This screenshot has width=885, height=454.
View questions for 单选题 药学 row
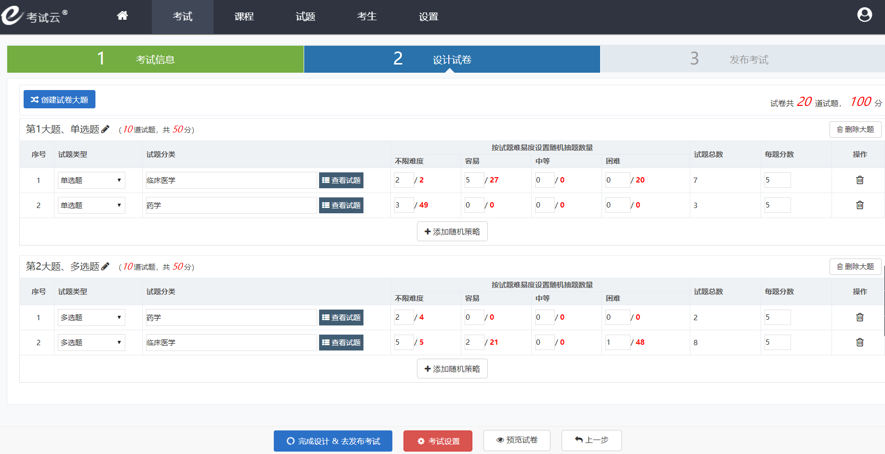tap(341, 205)
